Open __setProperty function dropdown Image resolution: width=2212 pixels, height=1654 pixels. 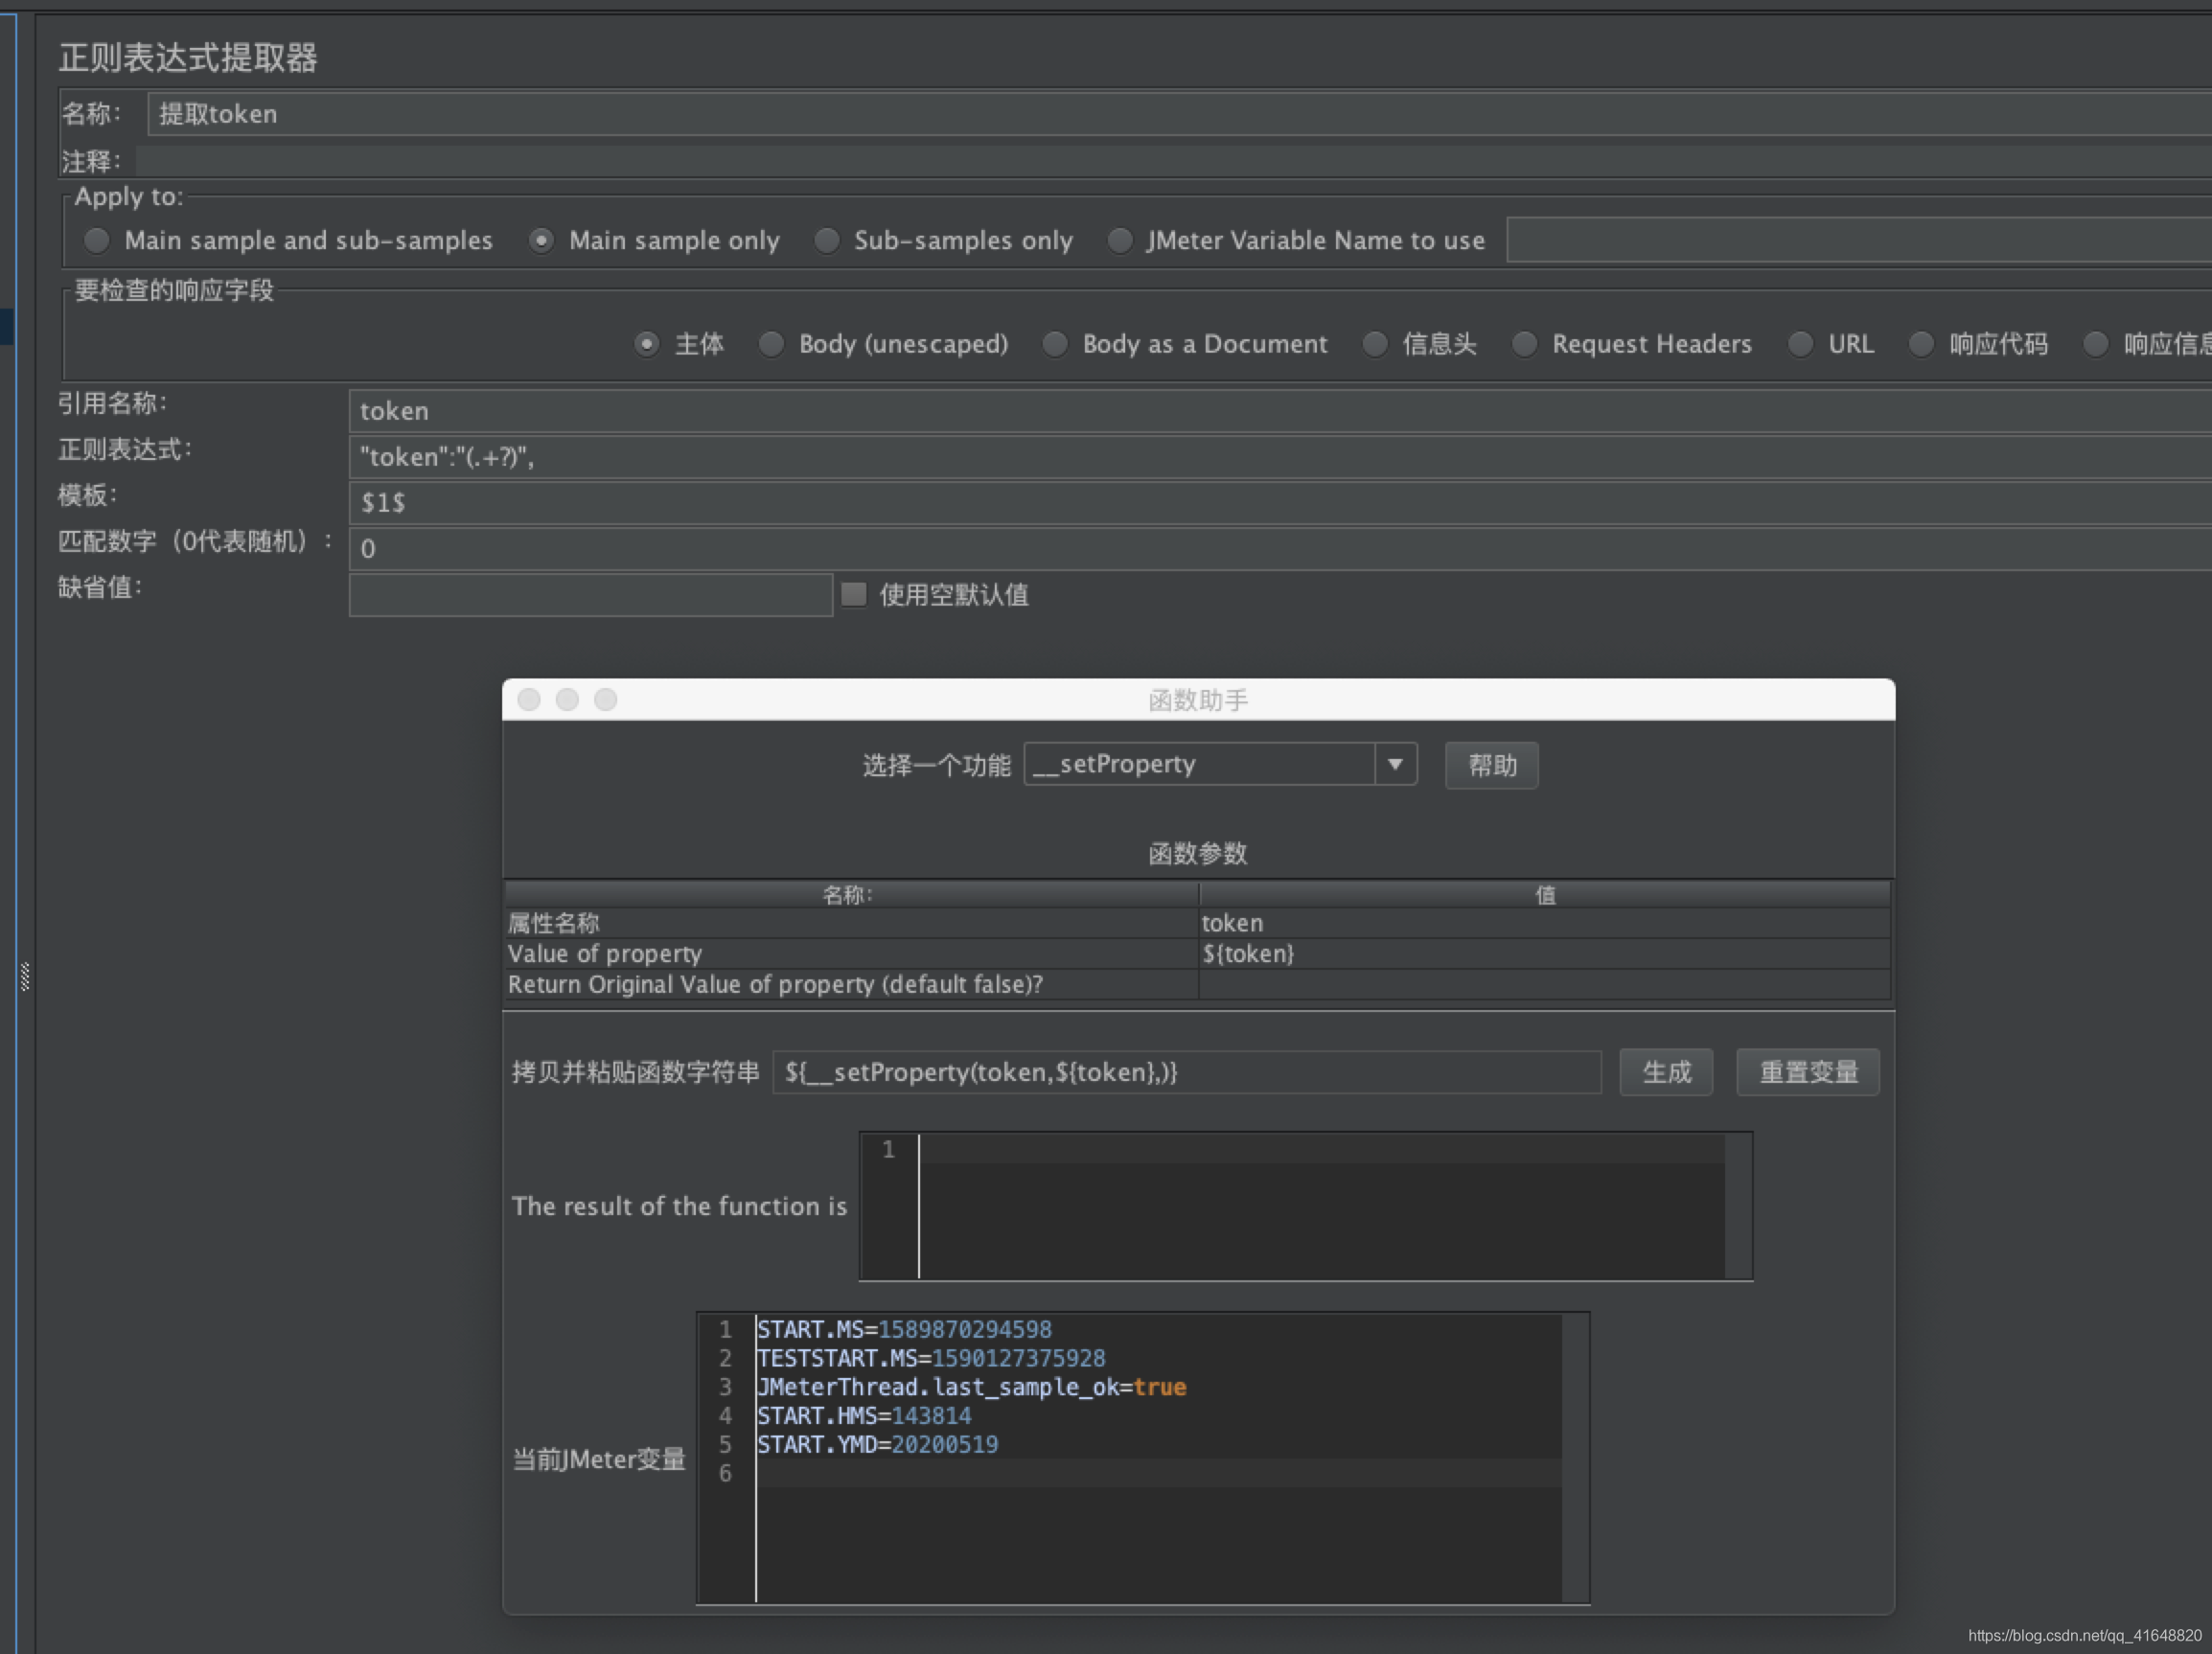click(1404, 765)
